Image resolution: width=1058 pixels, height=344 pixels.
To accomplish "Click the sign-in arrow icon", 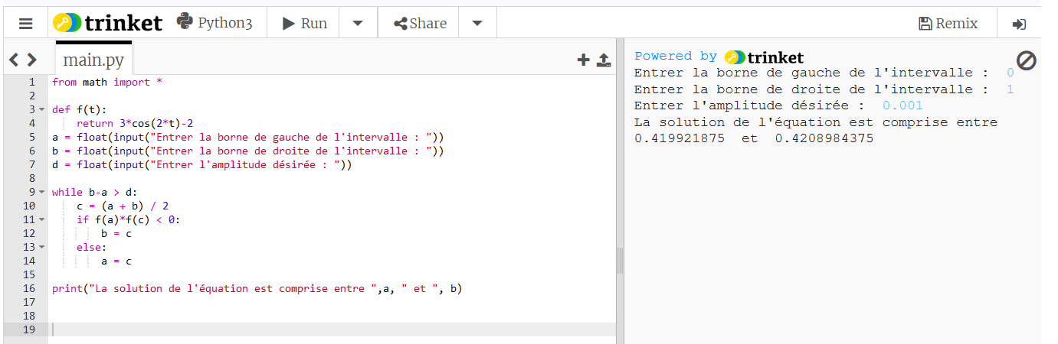I will pos(1019,24).
